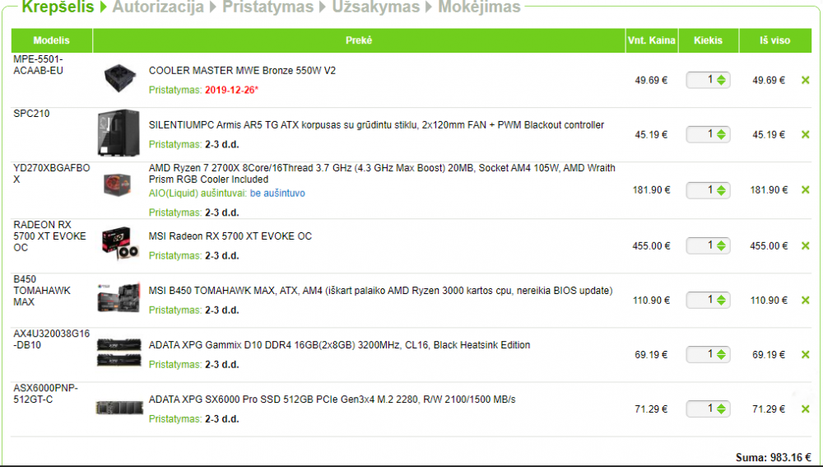The width and height of the screenshot is (823, 467).
Task: Click the 'be aušintuvo' cooler option link
Action: [x=277, y=194]
